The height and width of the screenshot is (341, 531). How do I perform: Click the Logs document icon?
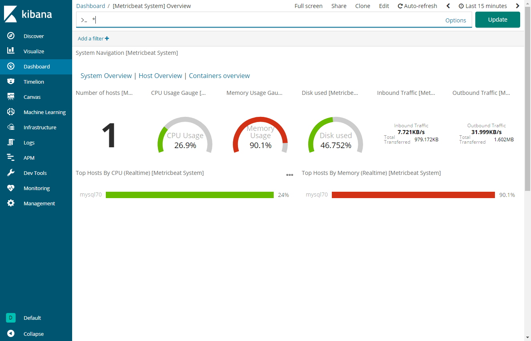click(11, 142)
